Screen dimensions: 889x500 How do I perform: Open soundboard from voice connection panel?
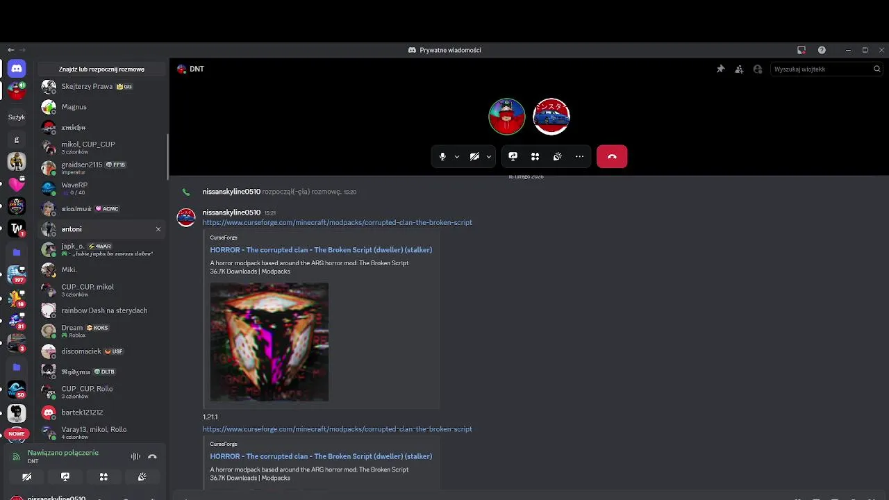(142, 477)
